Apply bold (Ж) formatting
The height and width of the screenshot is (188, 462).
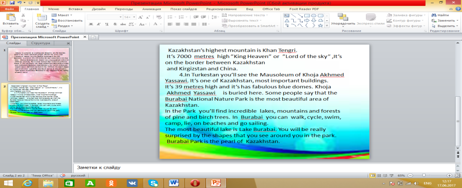pyautogui.click(x=91, y=24)
